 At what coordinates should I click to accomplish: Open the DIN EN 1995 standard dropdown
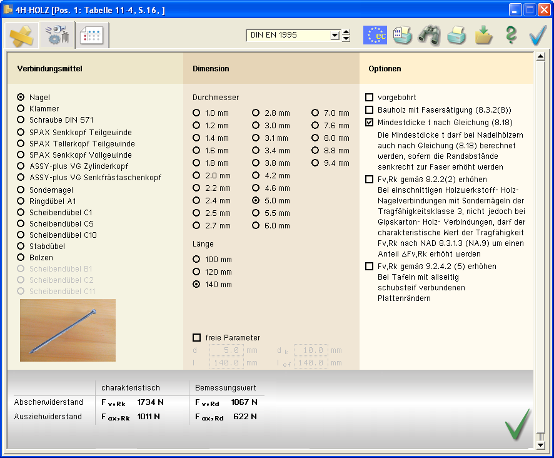335,36
